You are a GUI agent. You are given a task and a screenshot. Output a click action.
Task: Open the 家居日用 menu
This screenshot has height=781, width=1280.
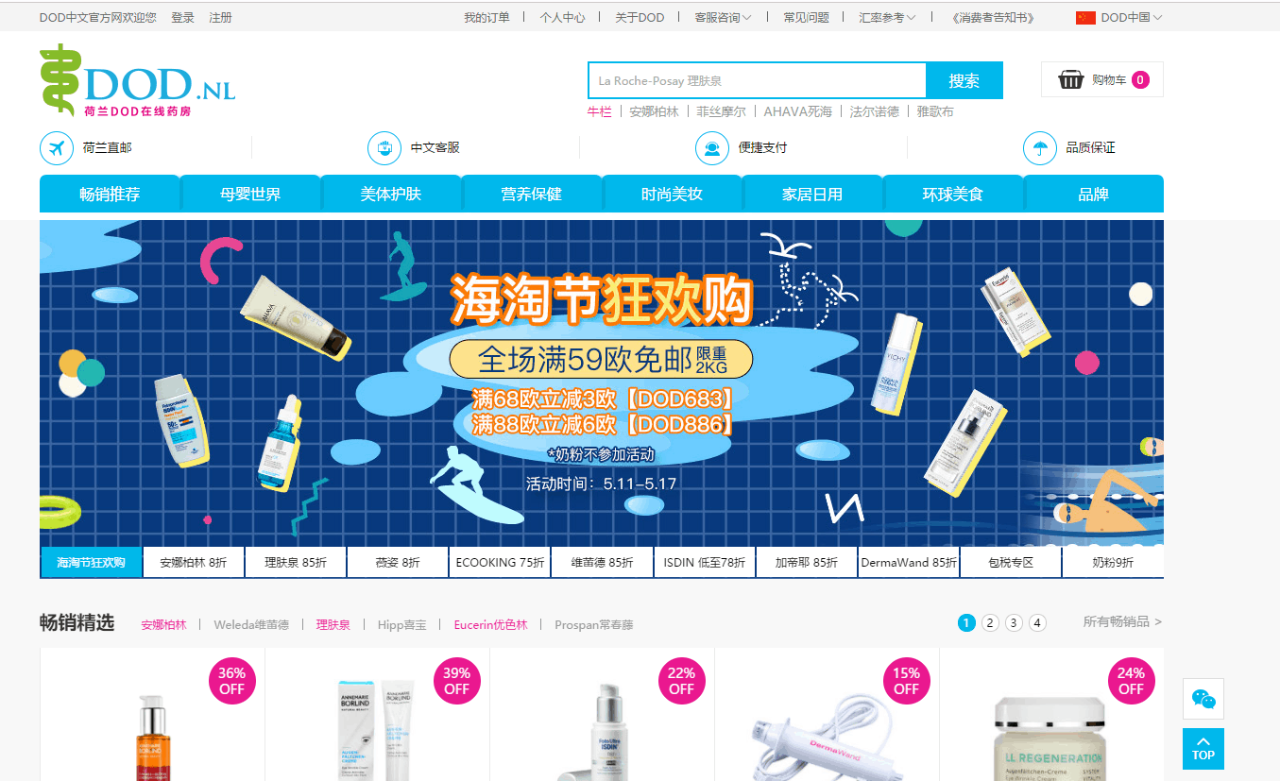(812, 195)
